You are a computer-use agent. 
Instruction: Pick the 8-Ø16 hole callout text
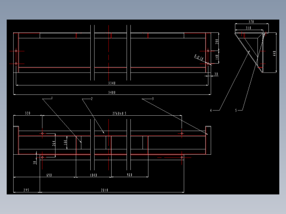point(199,58)
